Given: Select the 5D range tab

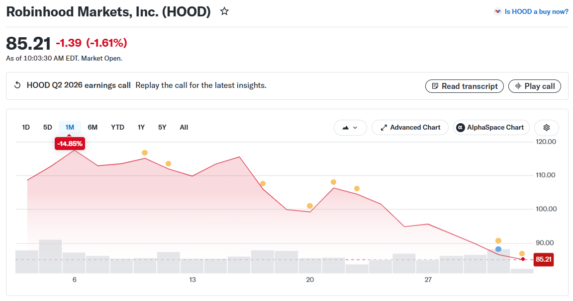Looking at the screenshot, I should pos(48,127).
